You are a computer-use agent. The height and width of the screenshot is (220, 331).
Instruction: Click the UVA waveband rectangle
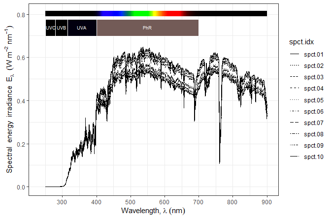click(82, 28)
